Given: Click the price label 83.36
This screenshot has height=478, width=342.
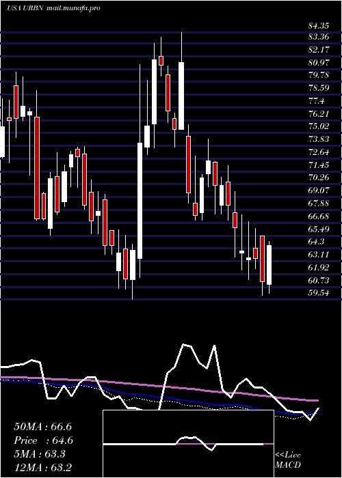Looking at the screenshot, I should 319,37.
